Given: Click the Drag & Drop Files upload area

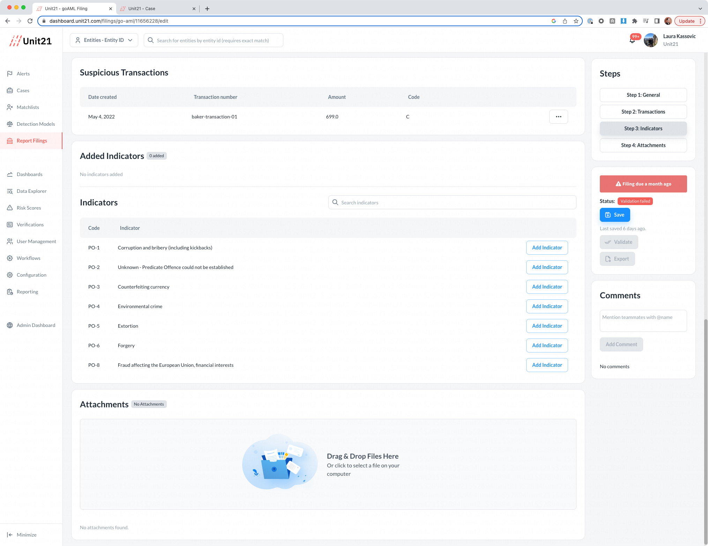Looking at the screenshot, I should tap(328, 464).
